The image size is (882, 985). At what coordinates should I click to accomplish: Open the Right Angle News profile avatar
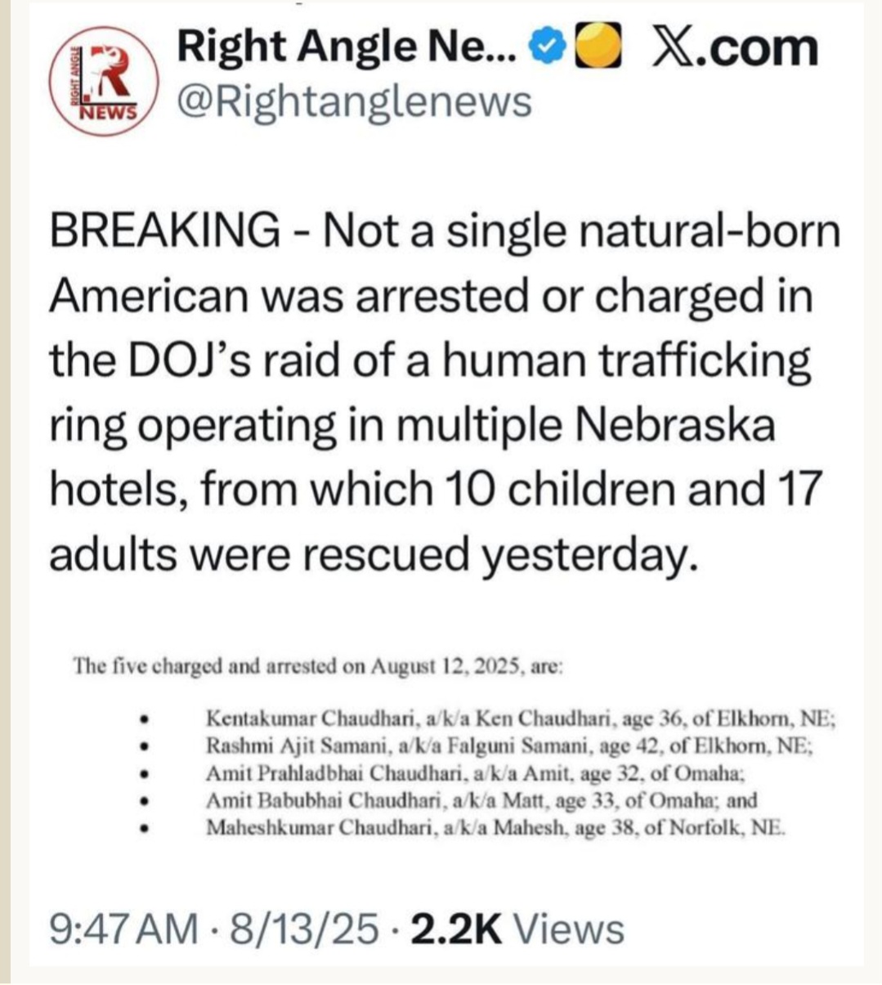tap(101, 82)
